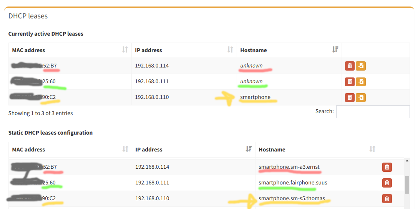Select IP 192.168.0.110 in static leases
The width and height of the screenshot is (418, 209).
click(x=152, y=198)
